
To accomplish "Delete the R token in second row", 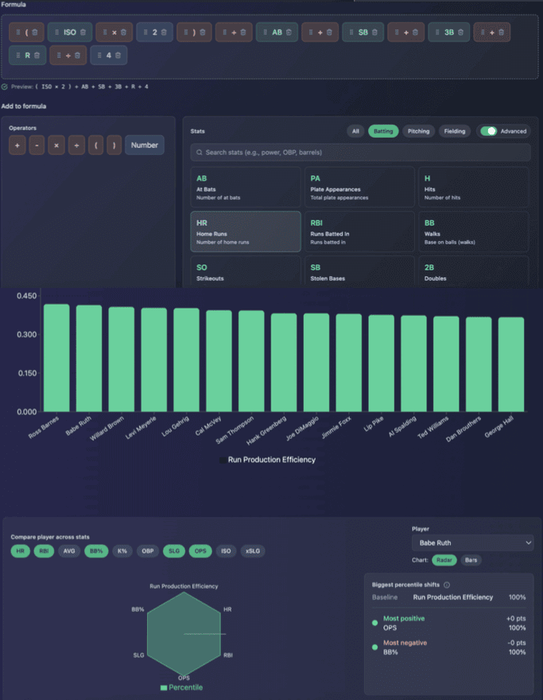I will point(36,56).
